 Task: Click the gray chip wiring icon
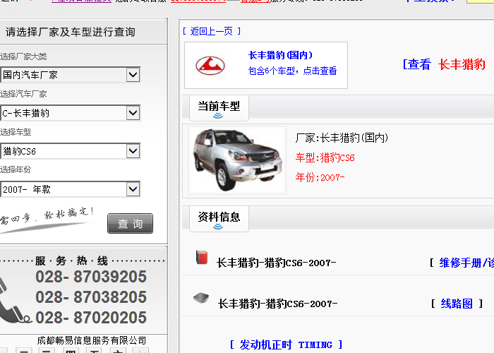tap(201, 298)
